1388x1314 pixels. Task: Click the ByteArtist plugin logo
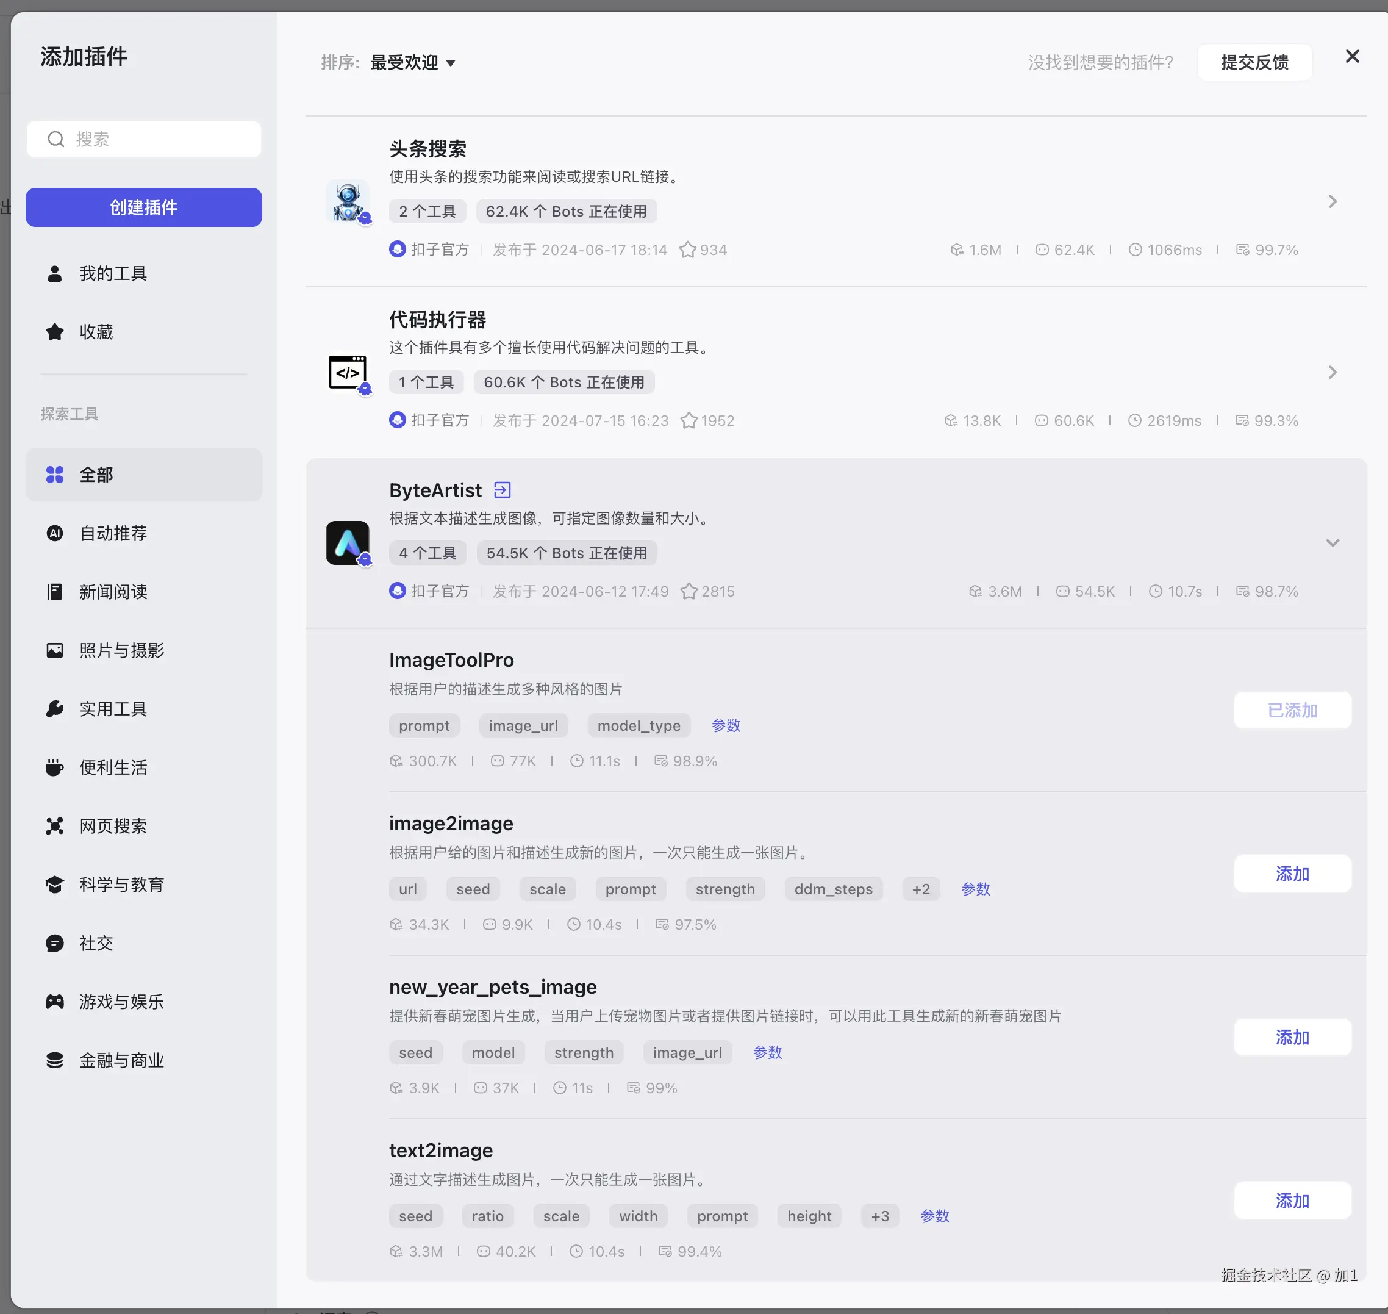click(x=348, y=543)
